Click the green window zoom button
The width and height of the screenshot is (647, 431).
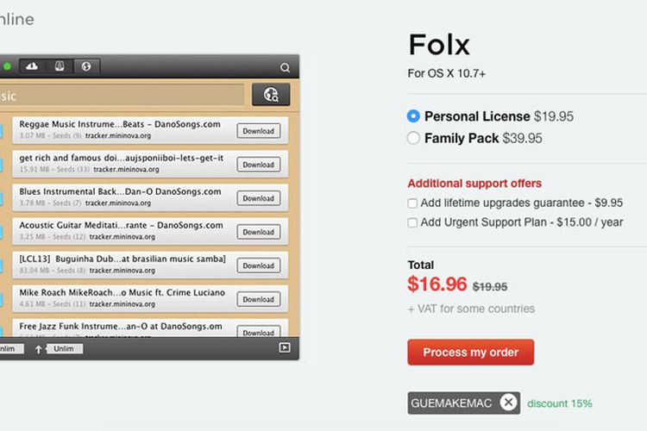coord(7,66)
